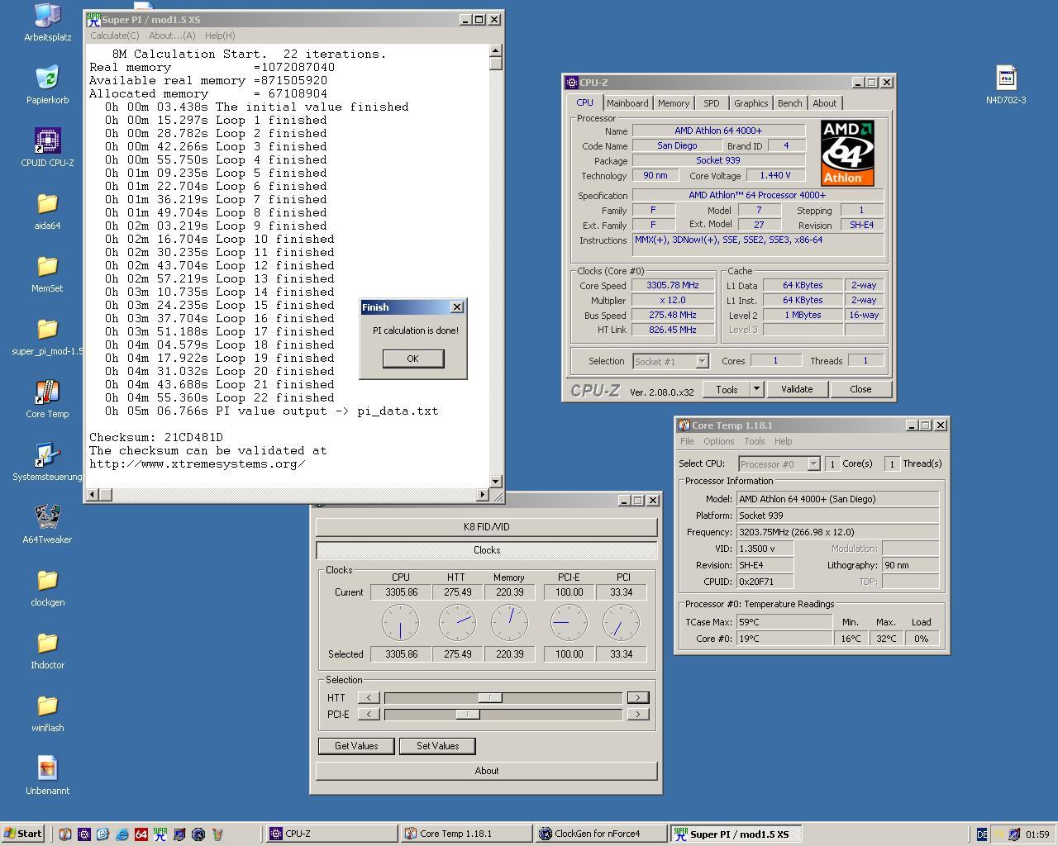Open the File menu in Core Temp
The height and width of the screenshot is (846, 1058).
(687, 441)
